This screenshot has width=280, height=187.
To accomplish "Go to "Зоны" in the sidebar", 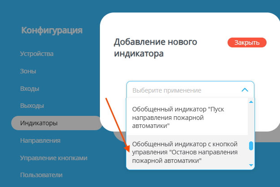I will tap(28, 71).
